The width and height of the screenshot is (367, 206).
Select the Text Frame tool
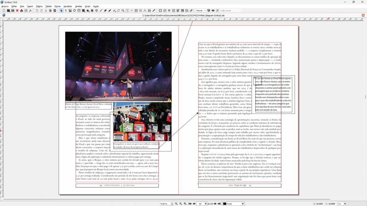(66, 11)
